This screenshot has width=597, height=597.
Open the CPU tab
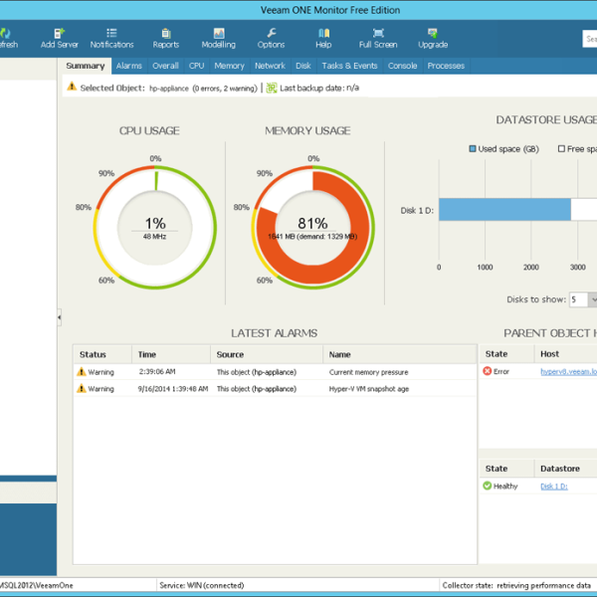196,66
